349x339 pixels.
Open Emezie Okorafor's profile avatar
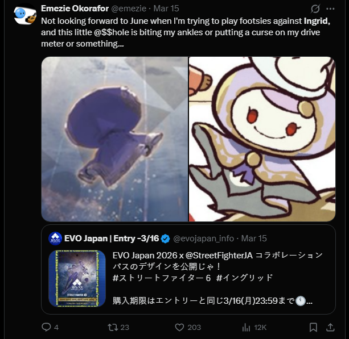tap(25, 15)
